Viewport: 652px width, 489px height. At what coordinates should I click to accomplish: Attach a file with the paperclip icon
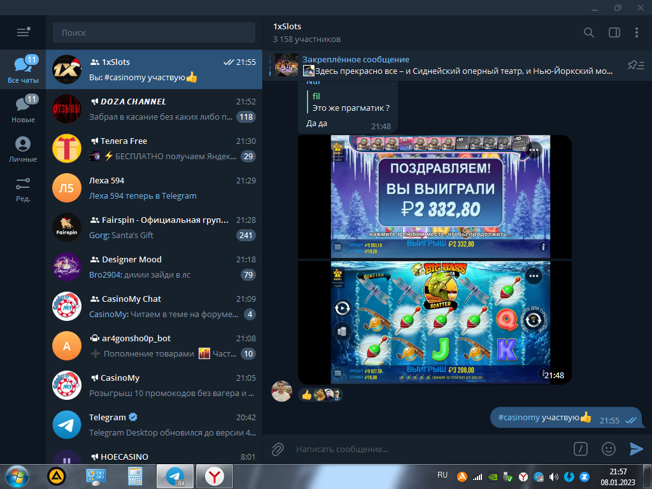click(278, 449)
